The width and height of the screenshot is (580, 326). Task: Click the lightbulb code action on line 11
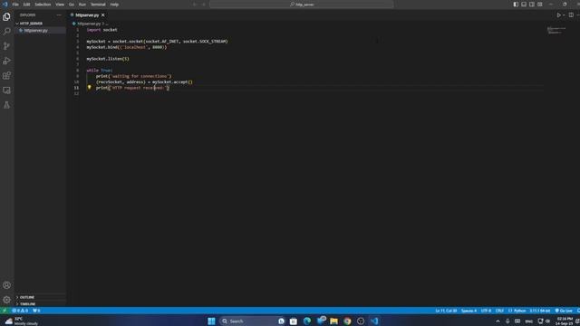point(89,88)
